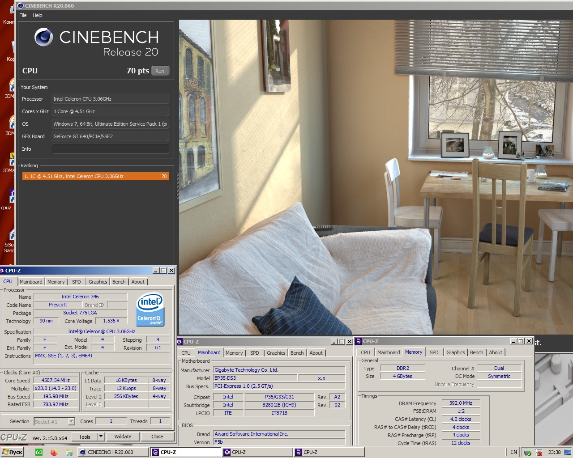Open the File menu in Cinebench
The height and width of the screenshot is (458, 573).
pos(23,15)
